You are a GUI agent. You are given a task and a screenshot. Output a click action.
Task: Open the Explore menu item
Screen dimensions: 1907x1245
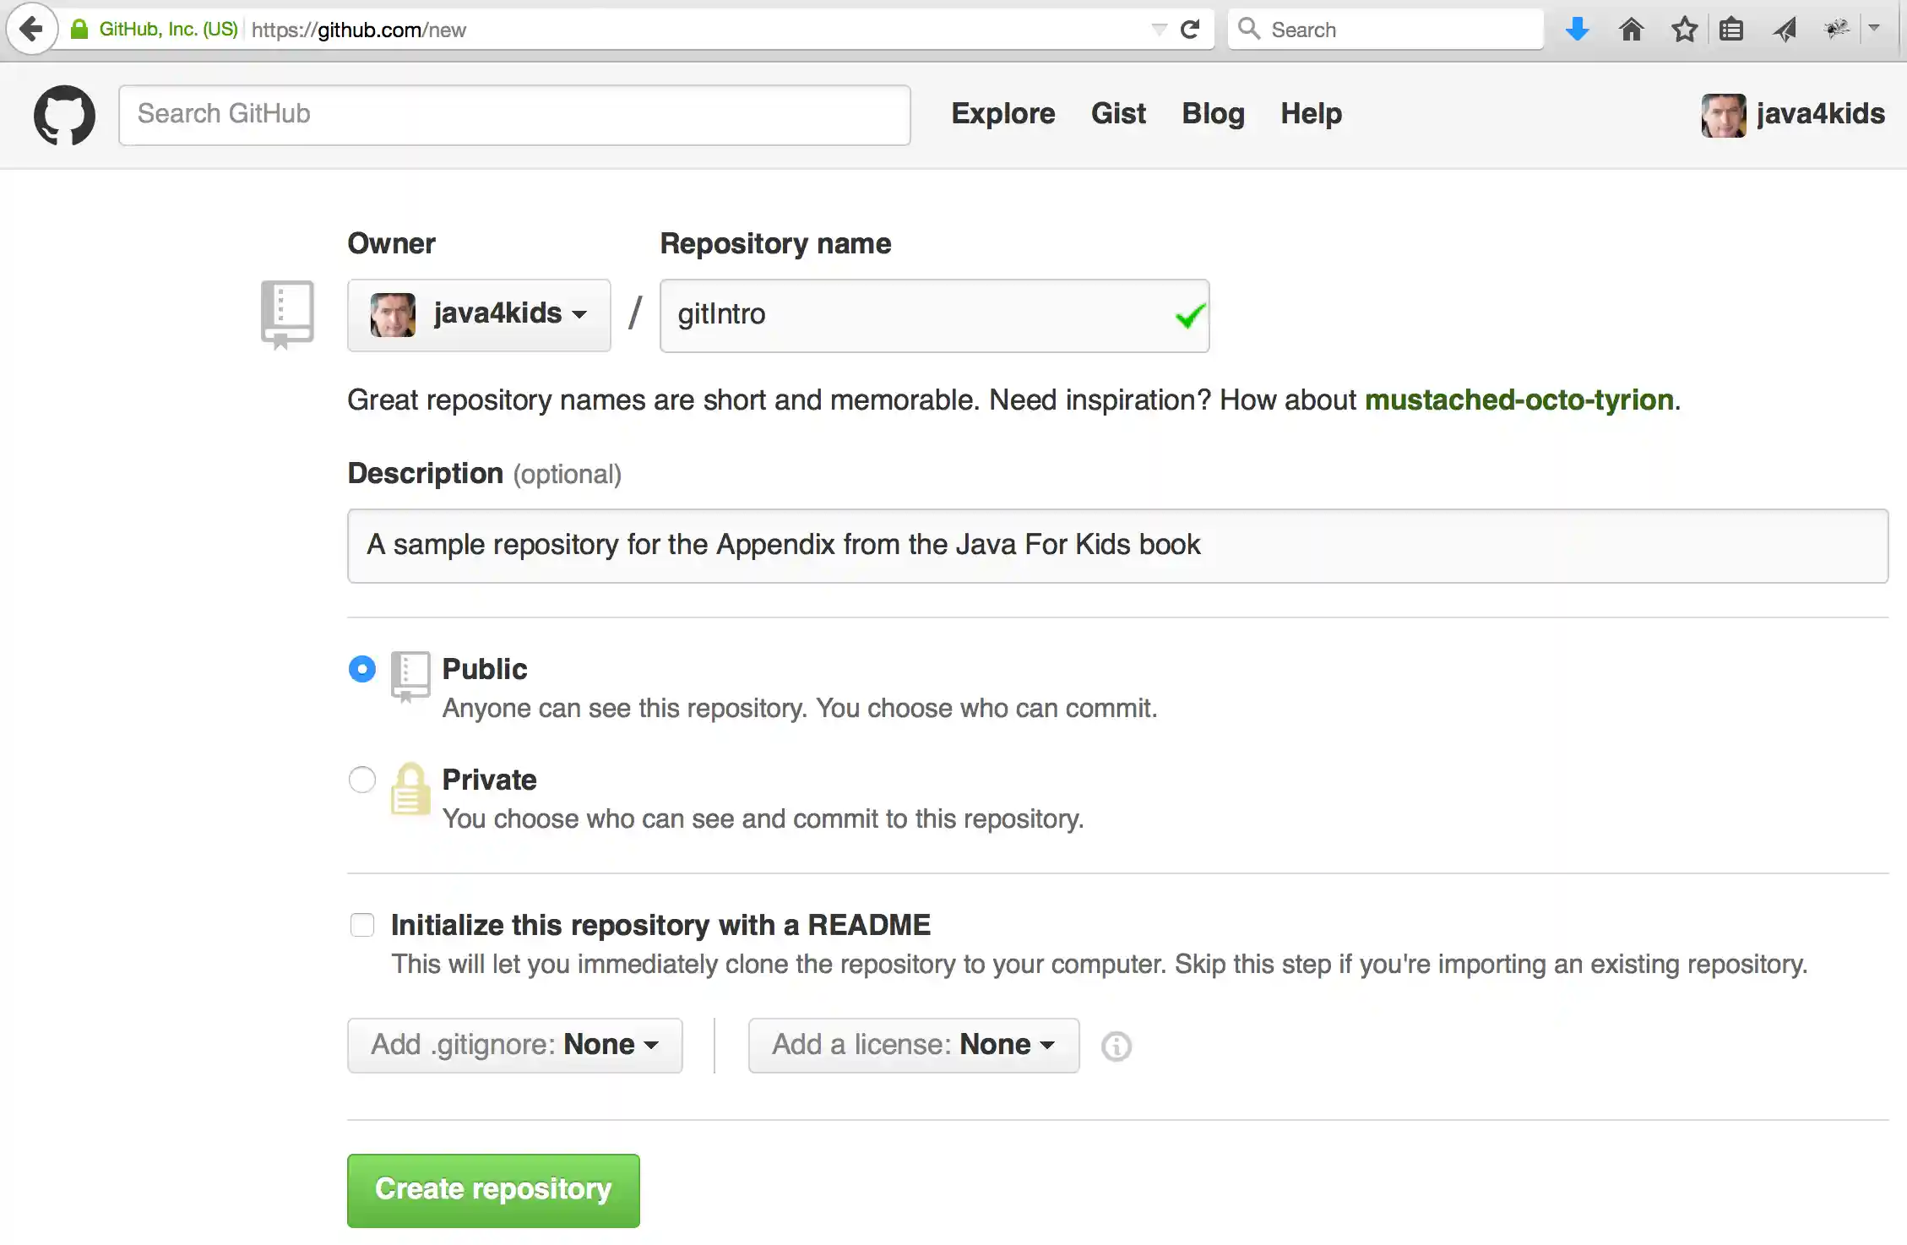(x=1002, y=114)
